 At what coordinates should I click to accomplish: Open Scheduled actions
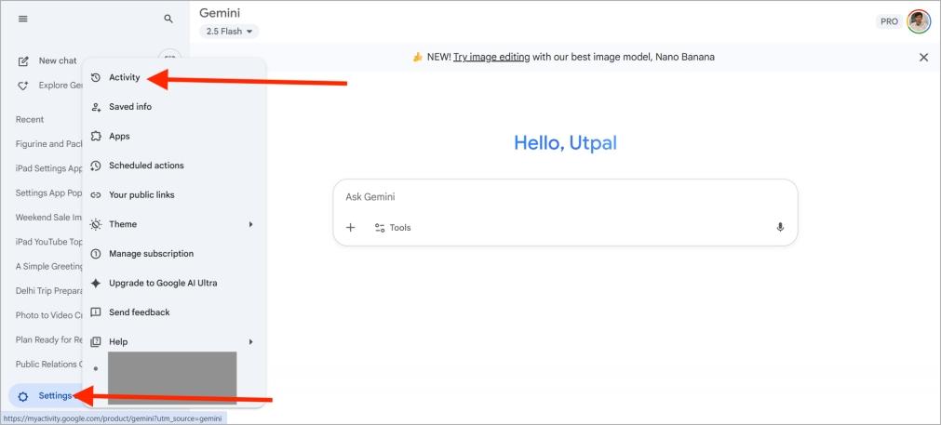tap(146, 166)
